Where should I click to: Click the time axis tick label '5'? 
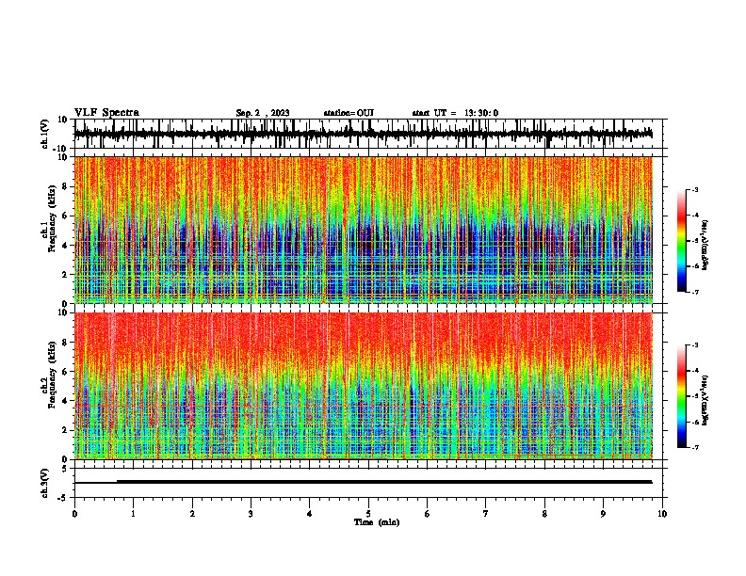[x=368, y=514]
